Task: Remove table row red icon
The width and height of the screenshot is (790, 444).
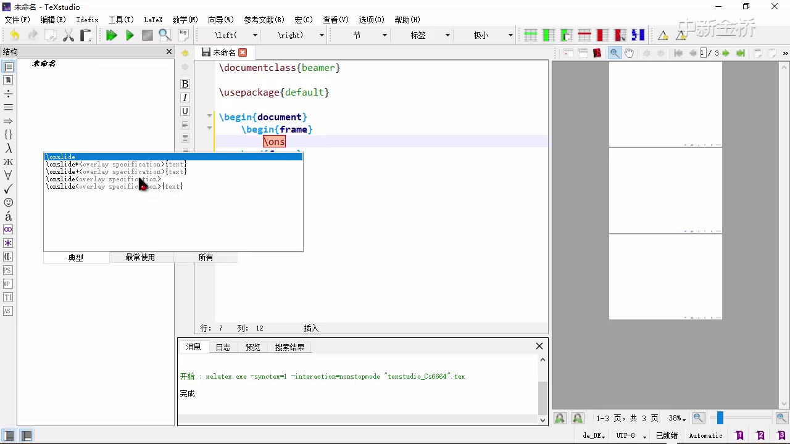Action: (584, 36)
